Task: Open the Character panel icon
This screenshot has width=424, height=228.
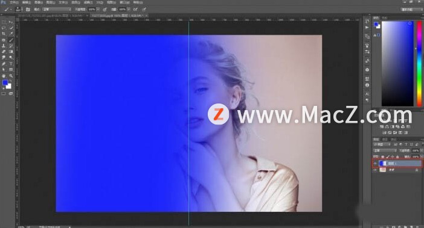Action: coord(367,94)
